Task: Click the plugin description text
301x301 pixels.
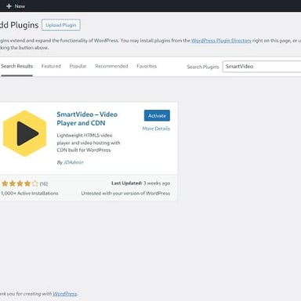Action: click(89, 143)
